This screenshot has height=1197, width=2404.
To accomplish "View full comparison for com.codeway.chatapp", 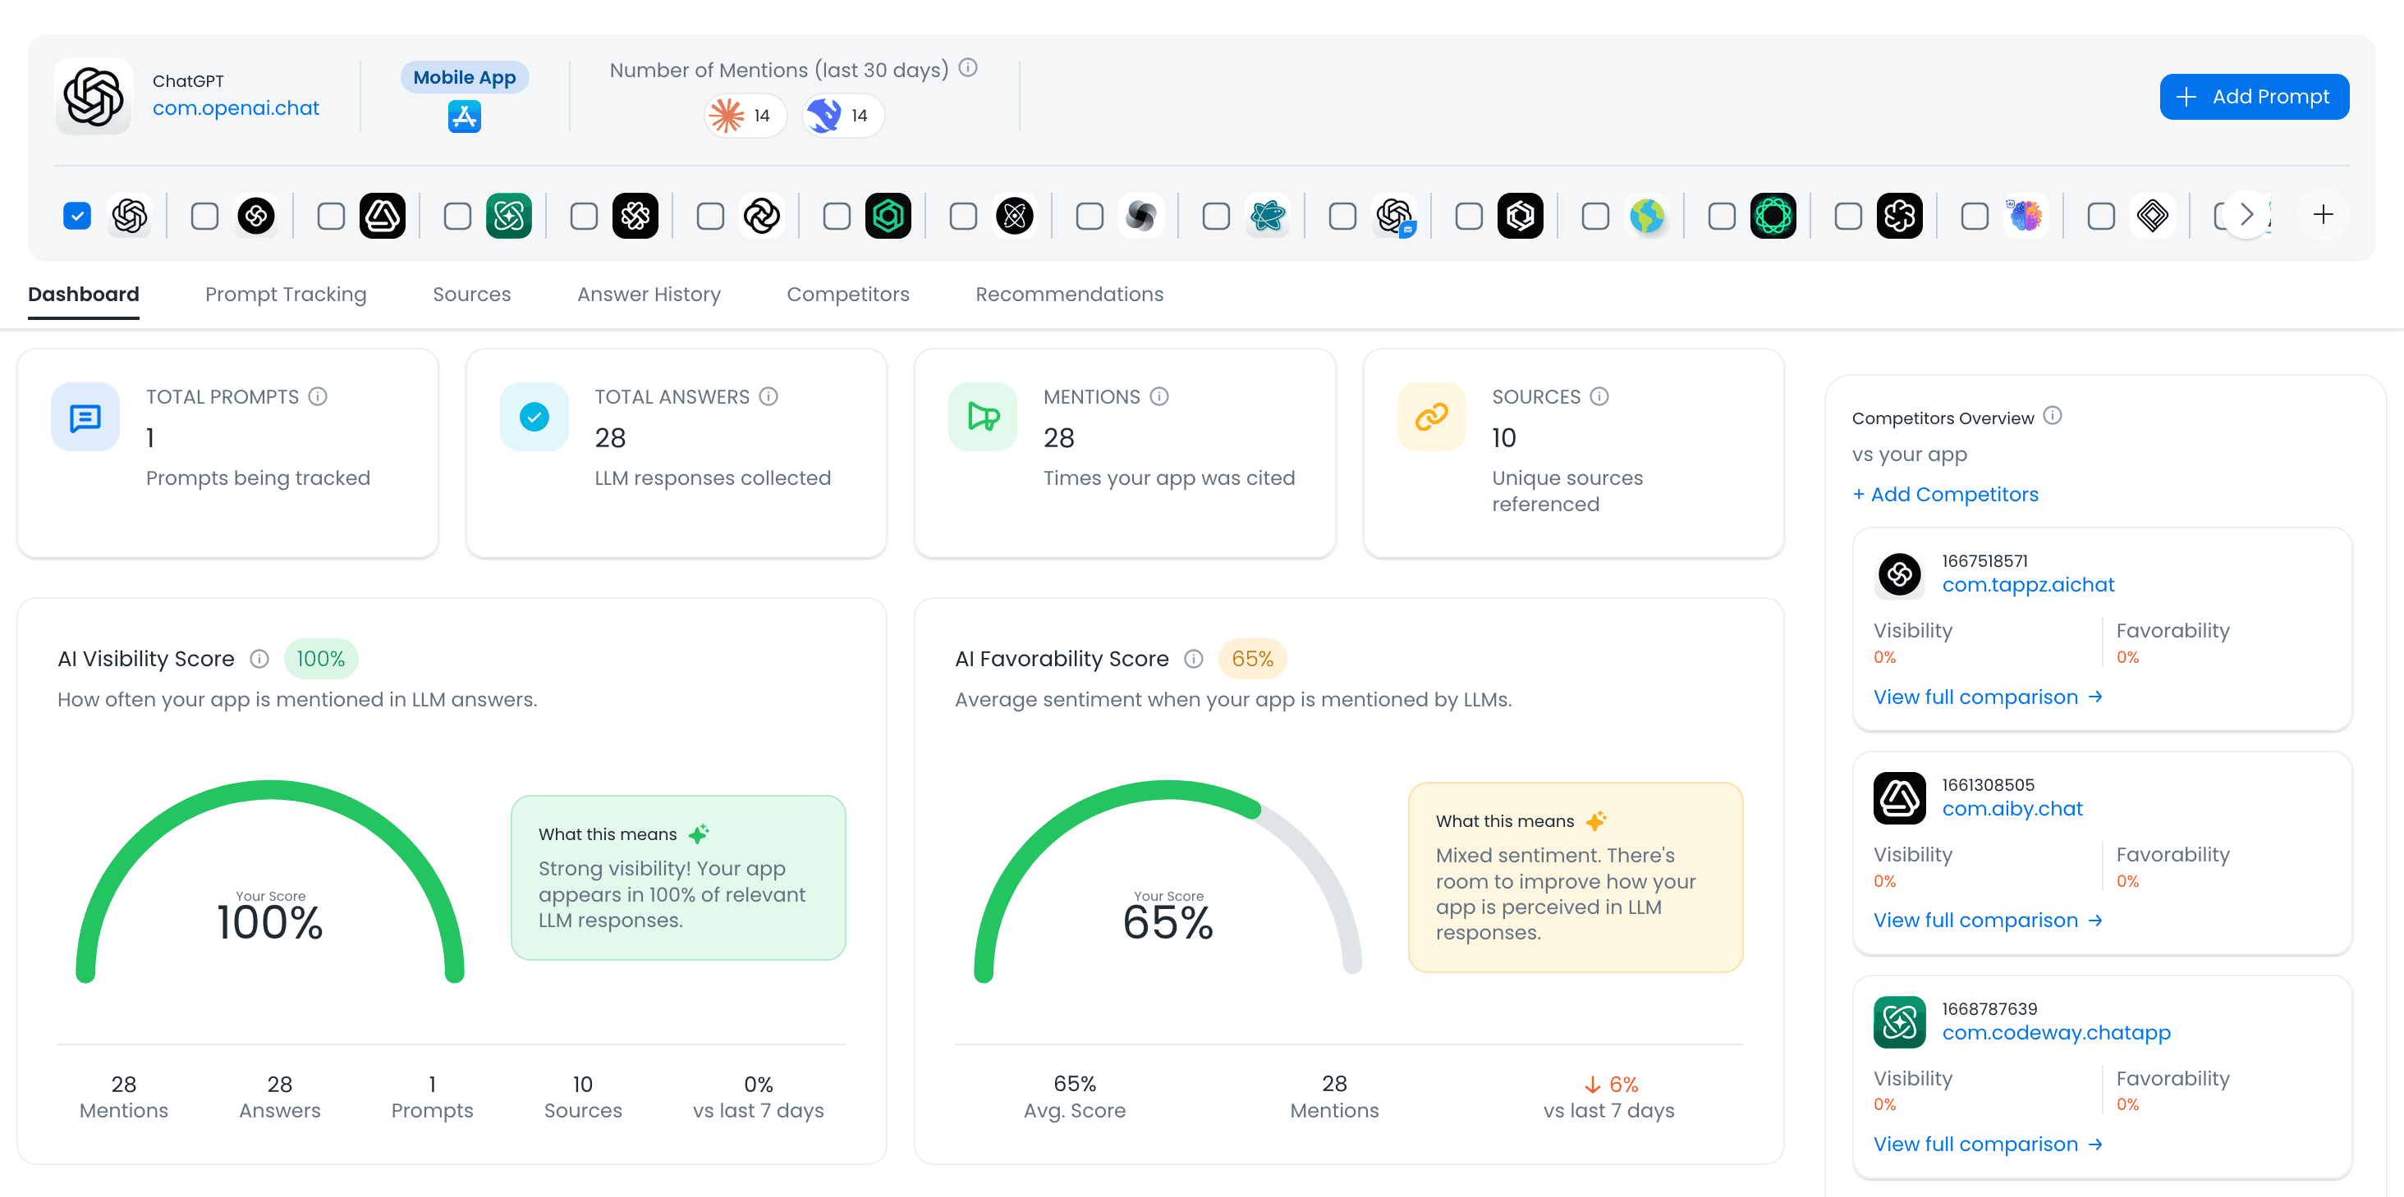I will pyautogui.click(x=1988, y=1144).
